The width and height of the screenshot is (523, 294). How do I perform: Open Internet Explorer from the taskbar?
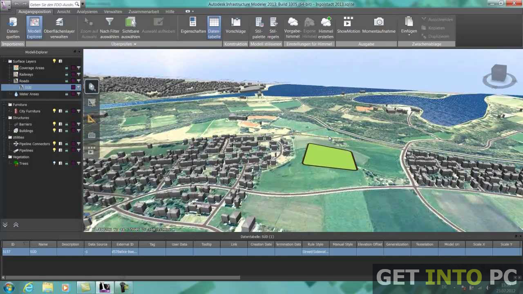(28, 287)
